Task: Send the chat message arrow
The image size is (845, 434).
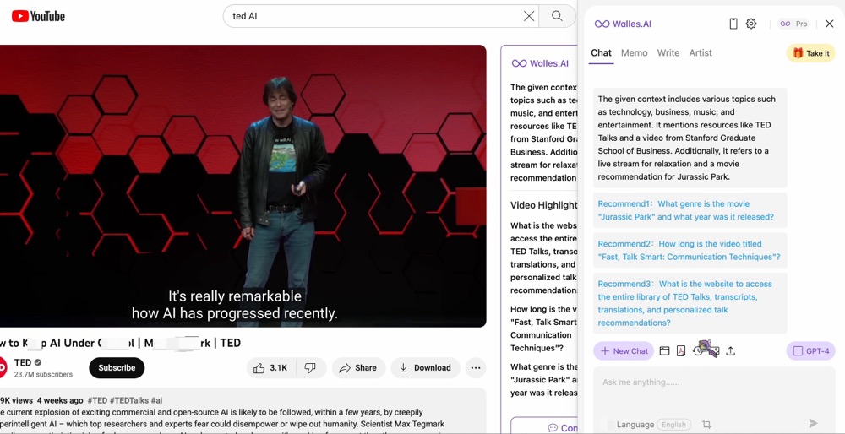Action: coord(813,423)
